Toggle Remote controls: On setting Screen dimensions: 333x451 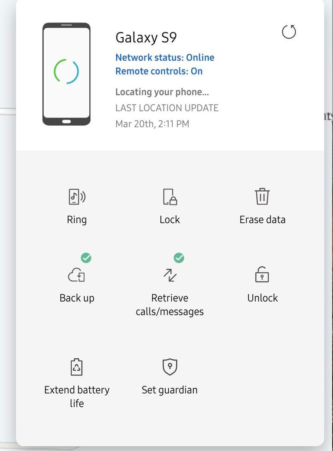click(159, 71)
